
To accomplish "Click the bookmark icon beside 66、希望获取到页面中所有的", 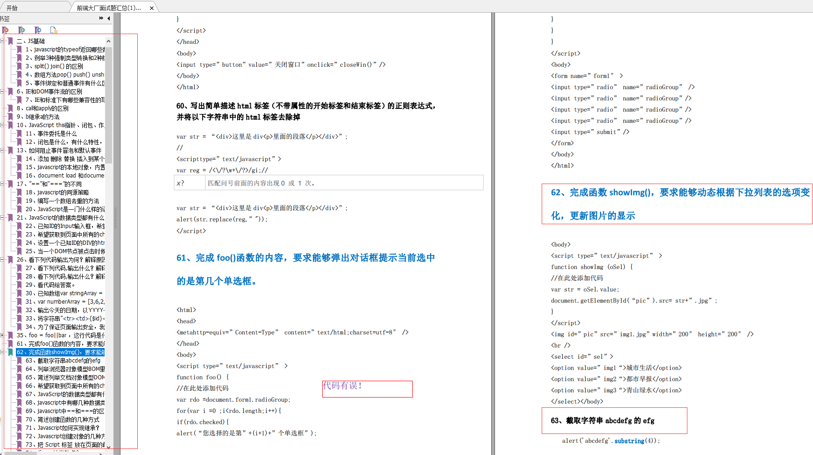I will click(x=19, y=386).
